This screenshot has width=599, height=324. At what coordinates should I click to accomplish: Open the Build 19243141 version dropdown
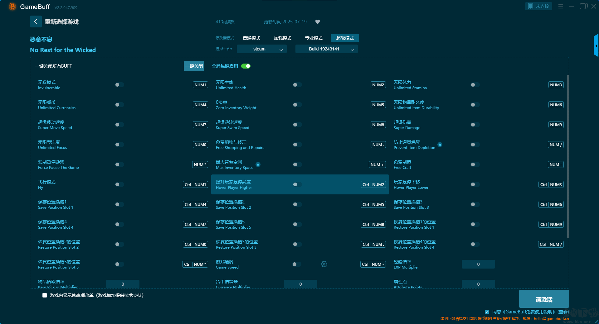(x=327, y=49)
